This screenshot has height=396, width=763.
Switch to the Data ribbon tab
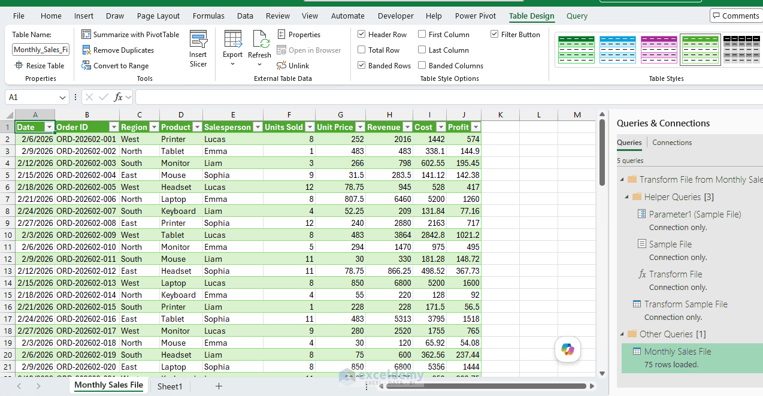click(245, 16)
